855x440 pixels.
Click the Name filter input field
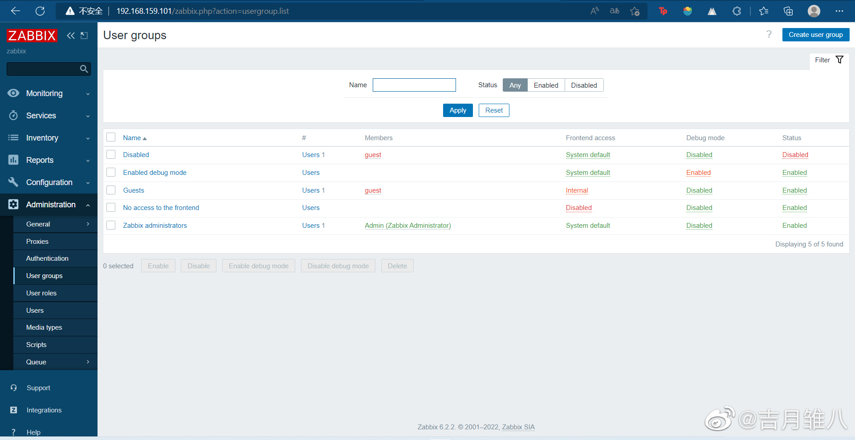click(414, 85)
